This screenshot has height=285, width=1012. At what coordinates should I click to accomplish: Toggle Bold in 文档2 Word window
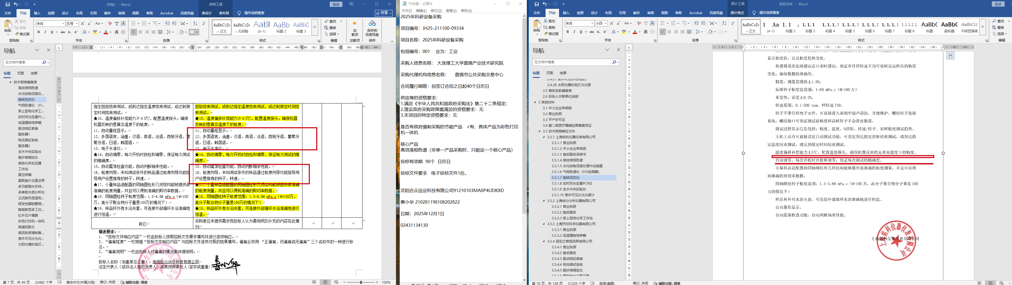[x=39, y=32]
